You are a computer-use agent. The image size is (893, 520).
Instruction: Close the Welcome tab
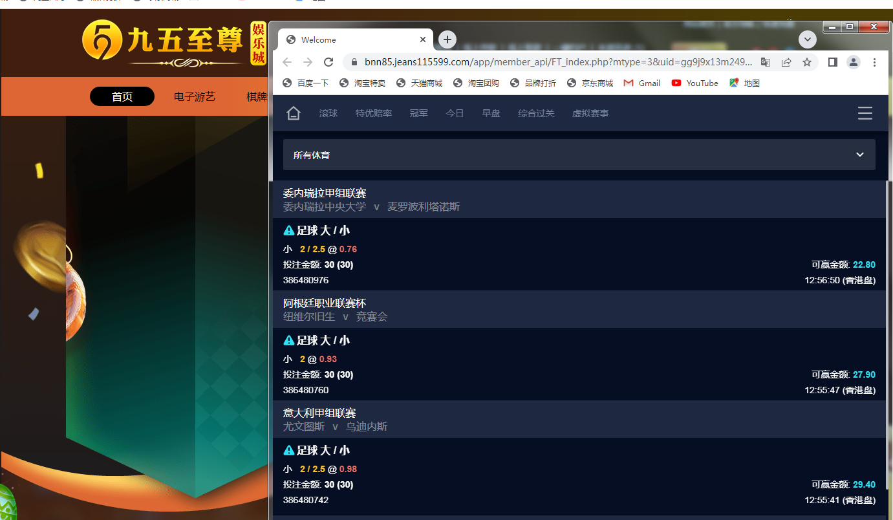pos(423,39)
